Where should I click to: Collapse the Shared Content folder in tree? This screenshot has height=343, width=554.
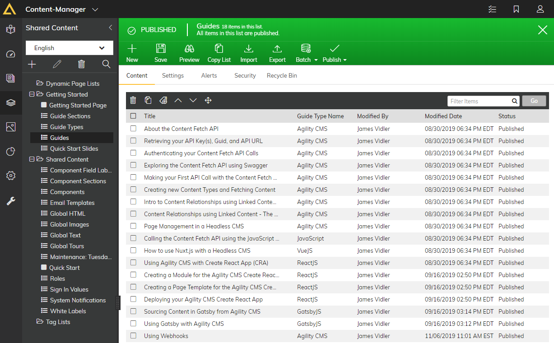tap(32, 159)
